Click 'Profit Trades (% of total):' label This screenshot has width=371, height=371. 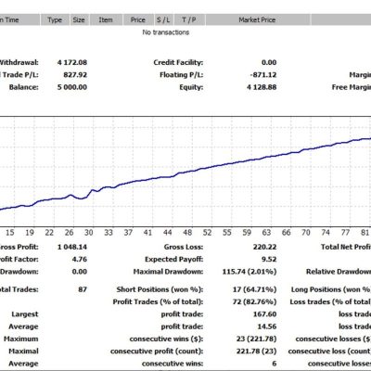(x=158, y=302)
